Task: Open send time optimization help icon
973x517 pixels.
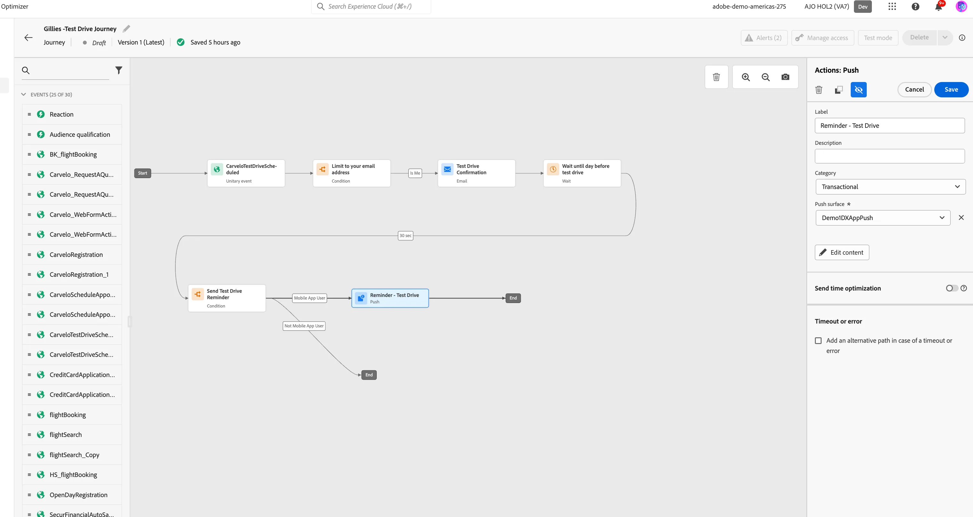Action: click(963, 288)
